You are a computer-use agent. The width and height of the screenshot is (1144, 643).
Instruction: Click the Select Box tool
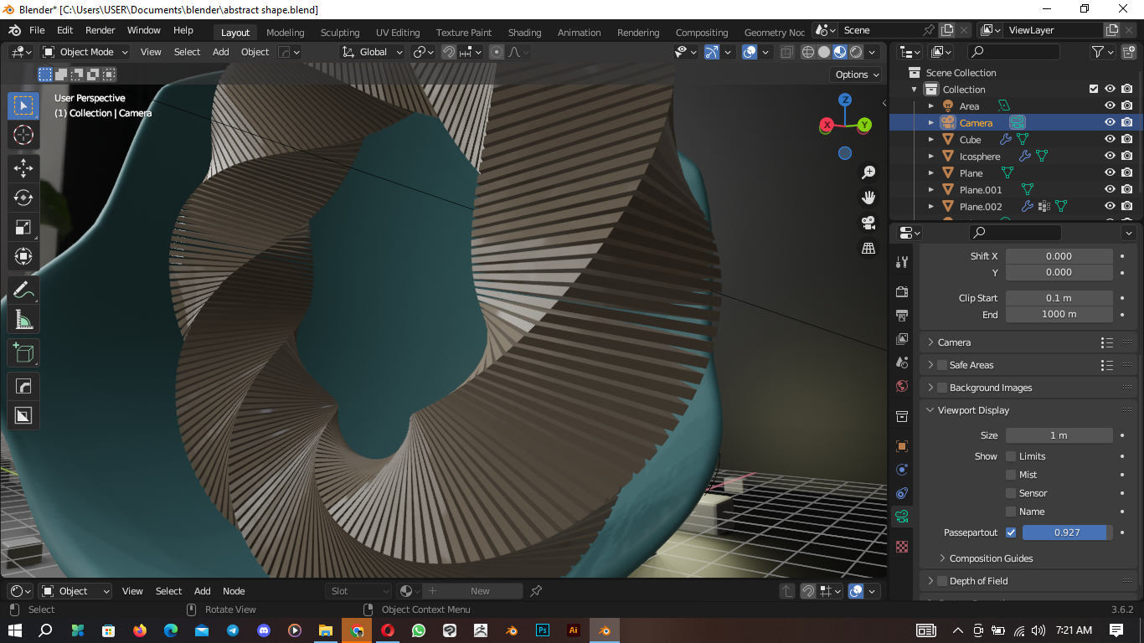point(23,105)
